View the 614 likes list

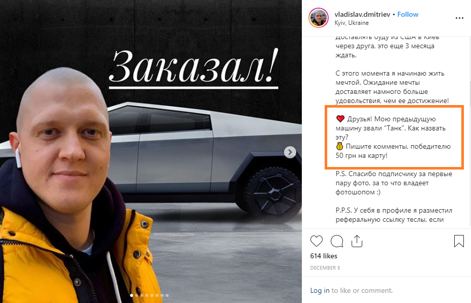(x=324, y=256)
